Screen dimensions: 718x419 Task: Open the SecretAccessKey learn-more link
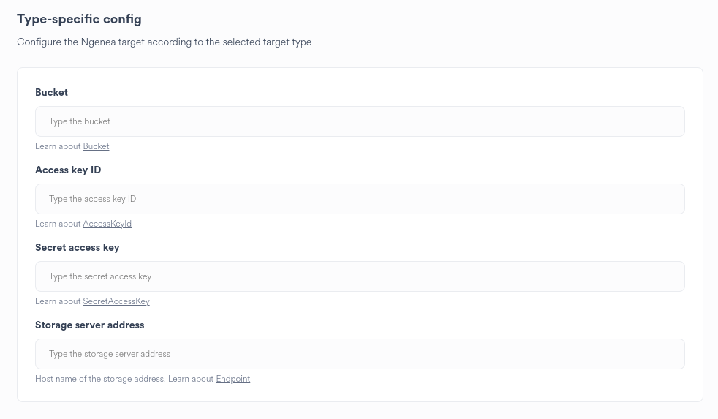[x=116, y=301]
